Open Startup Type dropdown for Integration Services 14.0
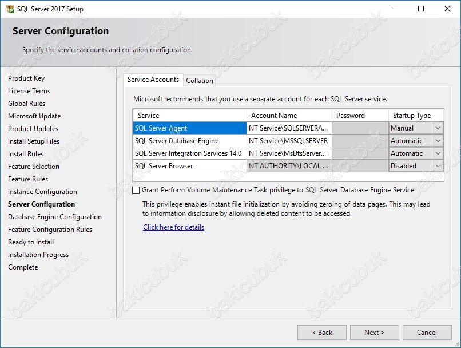This screenshot has height=348, width=461. pyautogui.click(x=438, y=153)
